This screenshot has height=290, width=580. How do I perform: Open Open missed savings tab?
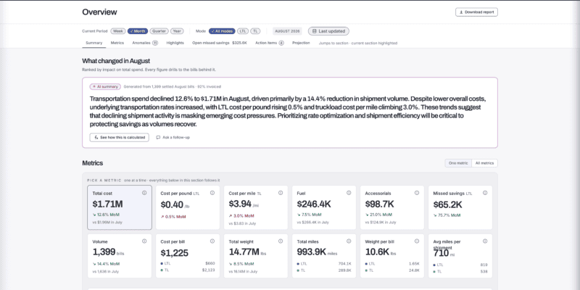[220, 43]
